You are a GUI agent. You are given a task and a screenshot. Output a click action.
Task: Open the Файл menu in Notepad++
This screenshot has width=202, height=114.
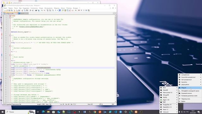coord(5,8)
